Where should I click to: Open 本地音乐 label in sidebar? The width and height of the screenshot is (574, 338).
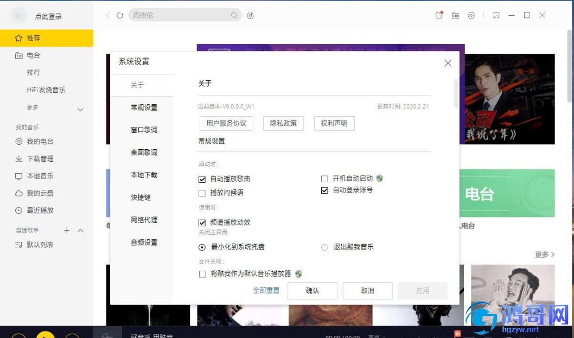click(x=40, y=176)
